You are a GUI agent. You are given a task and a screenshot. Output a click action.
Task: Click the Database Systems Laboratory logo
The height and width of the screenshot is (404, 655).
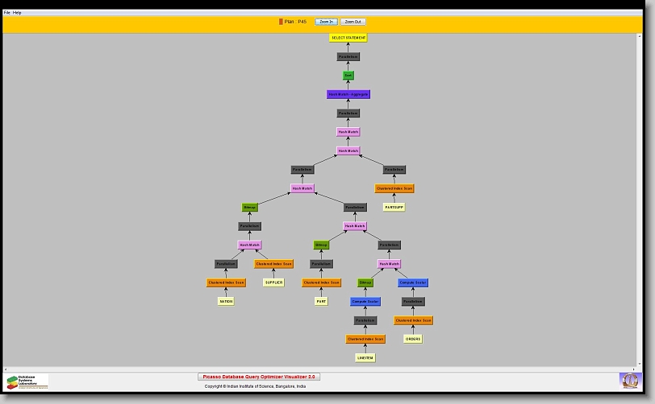pyautogui.click(x=27, y=381)
